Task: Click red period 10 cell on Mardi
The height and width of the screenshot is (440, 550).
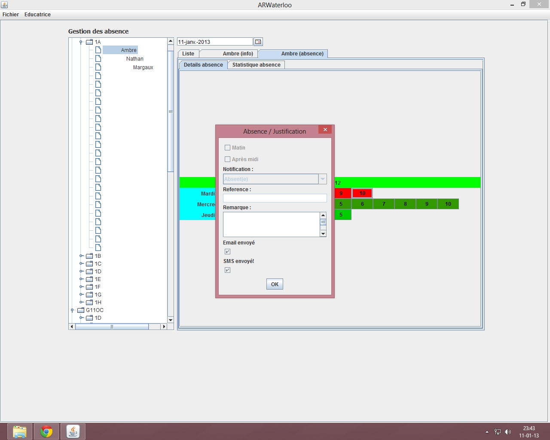Action: [x=362, y=193]
